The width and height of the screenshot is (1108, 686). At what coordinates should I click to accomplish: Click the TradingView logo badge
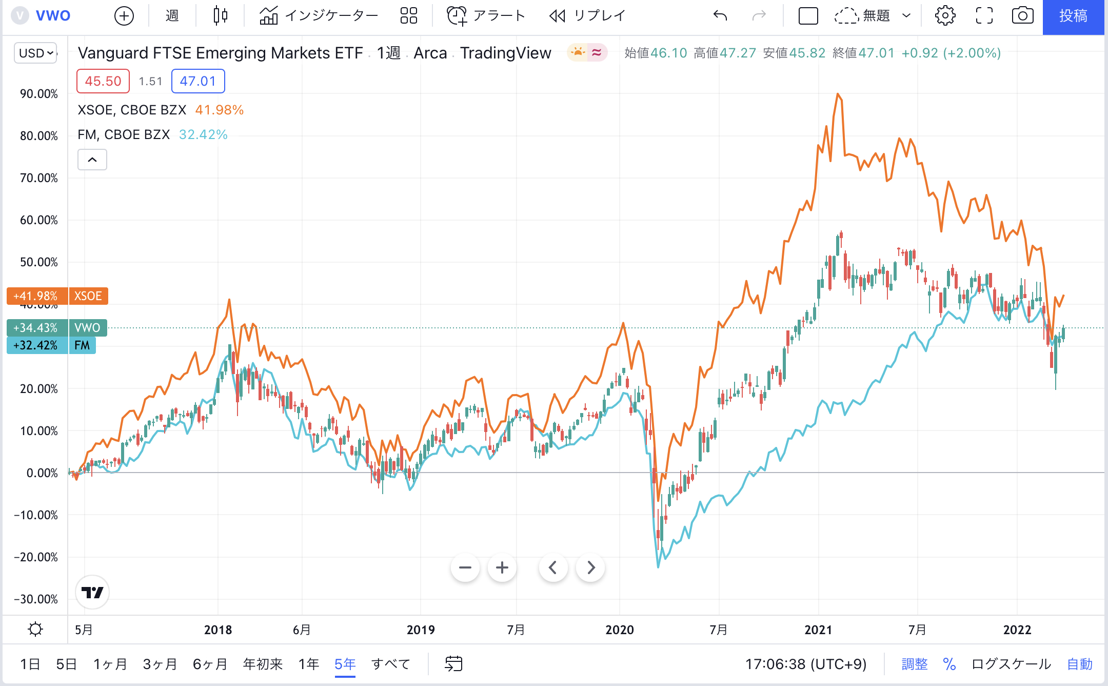pyautogui.click(x=92, y=593)
